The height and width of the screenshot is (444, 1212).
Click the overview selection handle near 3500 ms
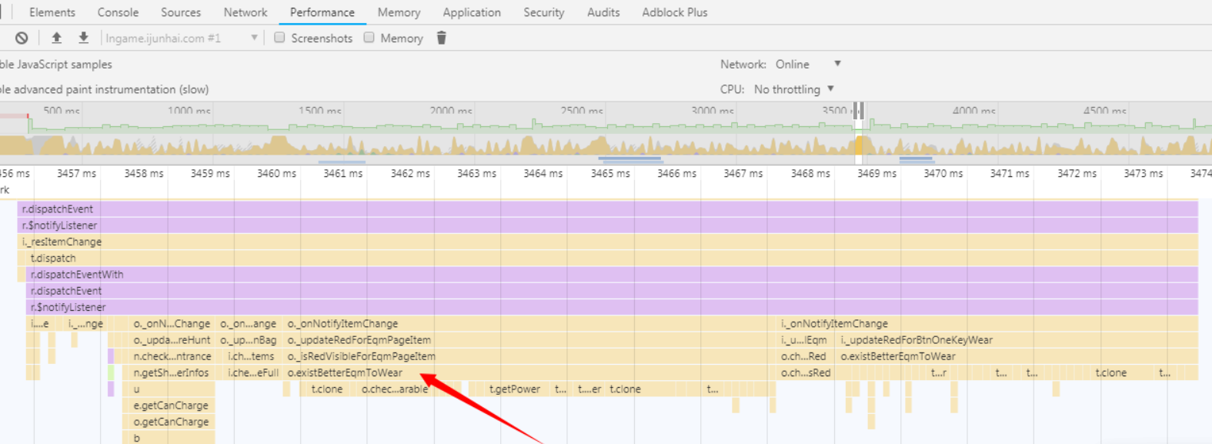(858, 111)
